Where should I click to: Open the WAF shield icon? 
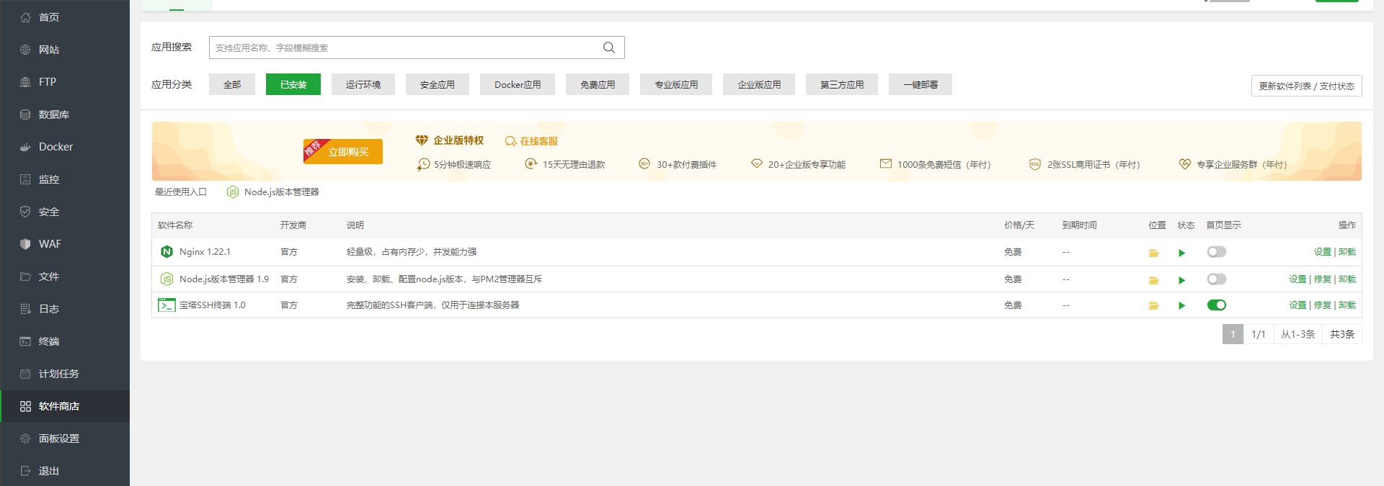tap(25, 244)
